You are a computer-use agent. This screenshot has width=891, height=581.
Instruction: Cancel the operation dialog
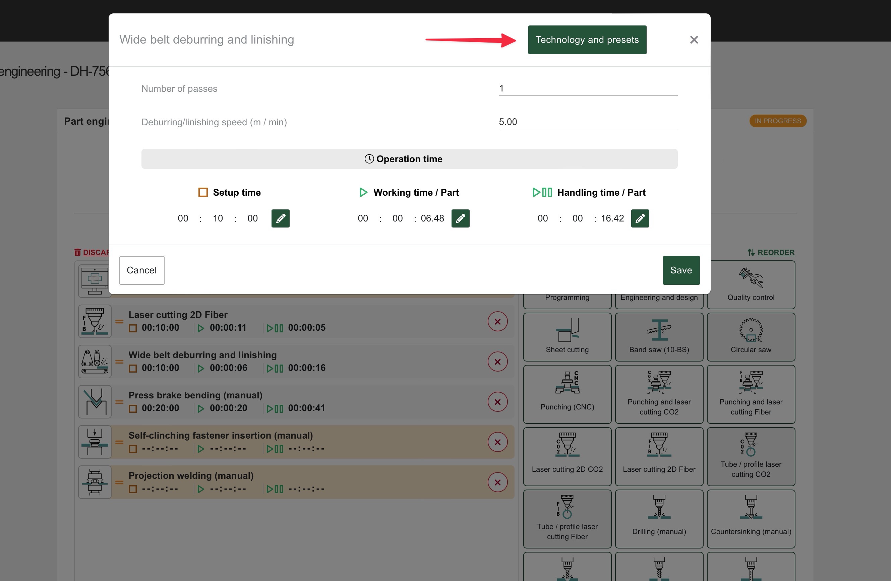[141, 270]
